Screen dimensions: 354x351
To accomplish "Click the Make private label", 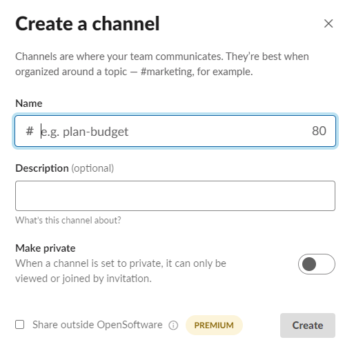I will (x=46, y=248).
